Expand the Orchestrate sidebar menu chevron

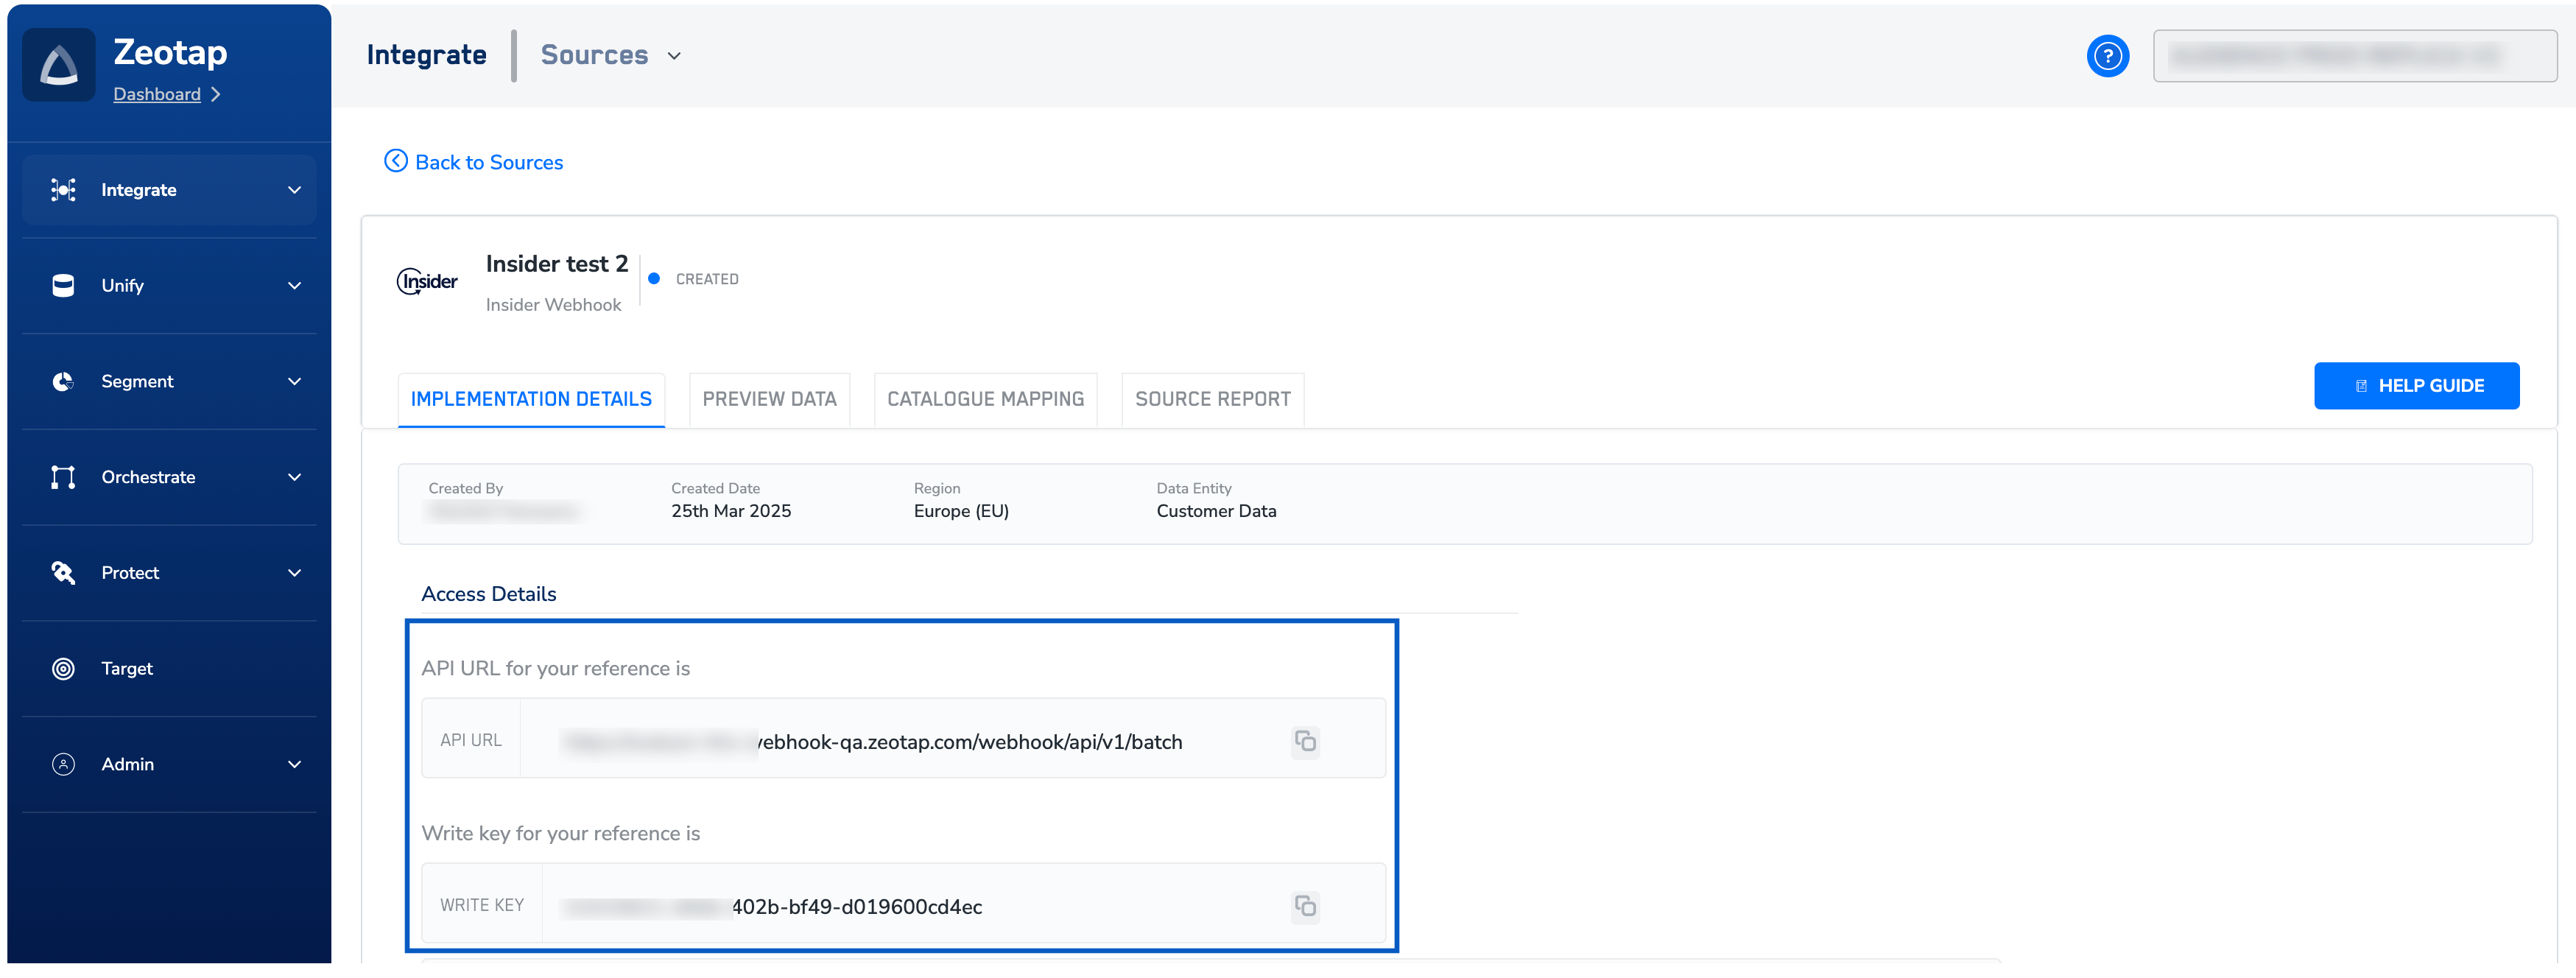pyautogui.click(x=294, y=477)
